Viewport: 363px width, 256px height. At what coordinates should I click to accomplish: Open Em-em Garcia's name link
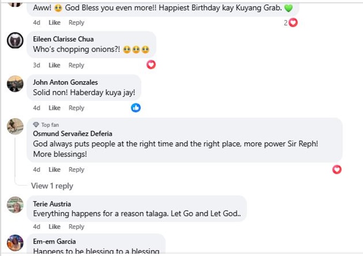[54, 241]
